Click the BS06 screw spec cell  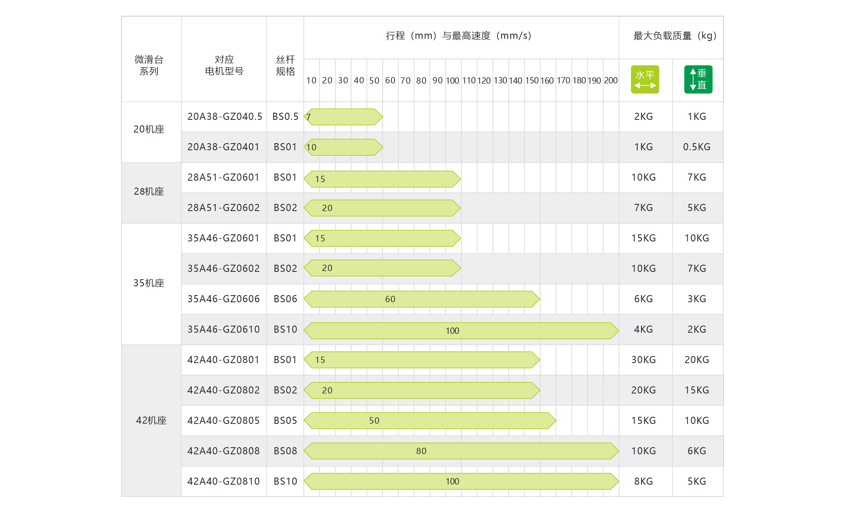(285, 299)
